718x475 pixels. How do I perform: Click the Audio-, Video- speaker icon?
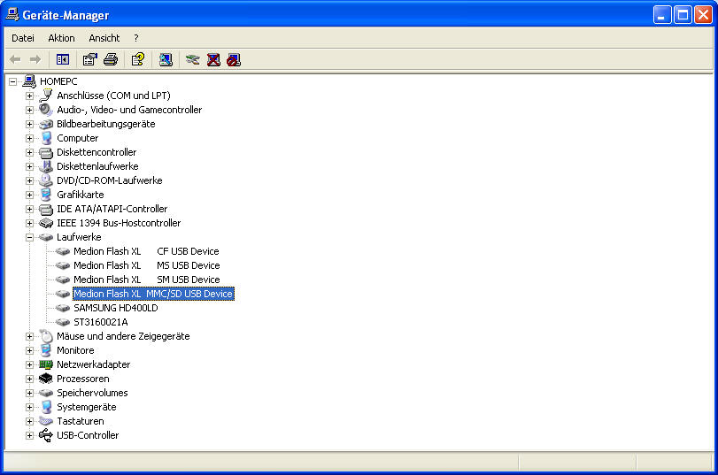tap(46, 110)
